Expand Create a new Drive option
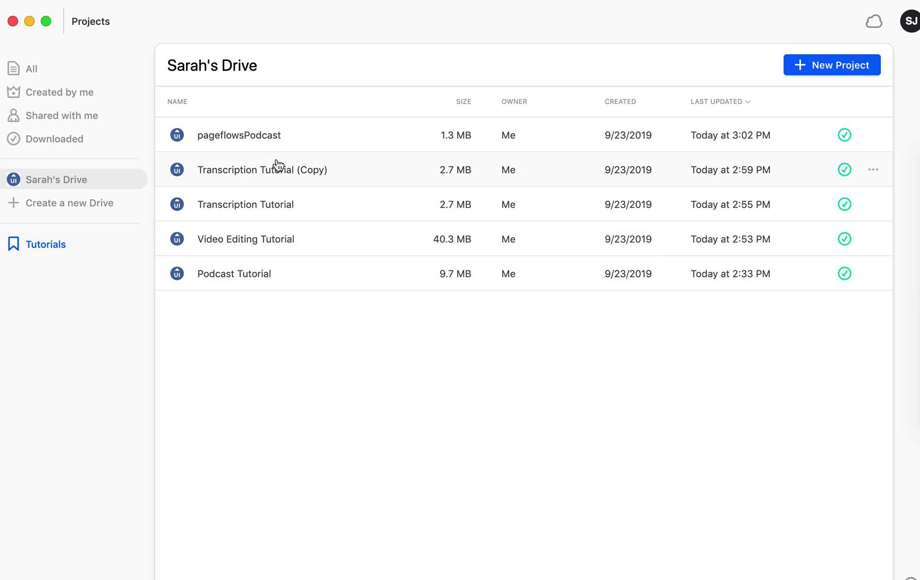Screen dimensions: 920x580 (x=69, y=202)
